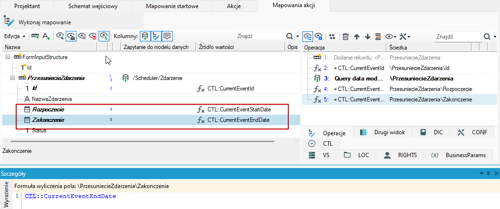Switch to the Schemat wejściowy tab
The height and width of the screenshot is (209, 500).
pos(92,6)
